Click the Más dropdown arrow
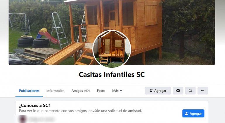Viewport: 225px width, 123px height. pyautogui.click(x=121, y=91)
